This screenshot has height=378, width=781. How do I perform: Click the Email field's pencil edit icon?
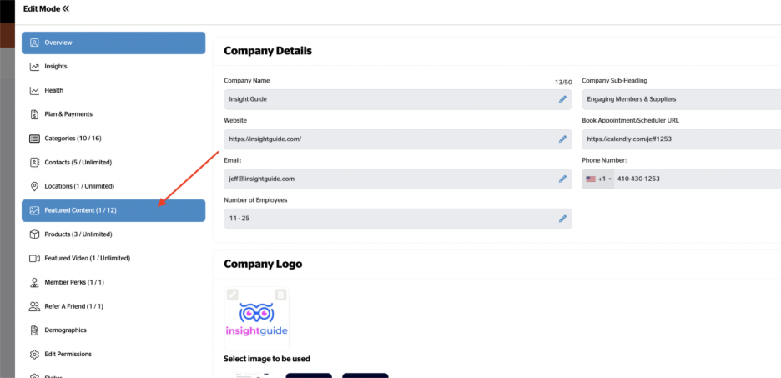(562, 179)
